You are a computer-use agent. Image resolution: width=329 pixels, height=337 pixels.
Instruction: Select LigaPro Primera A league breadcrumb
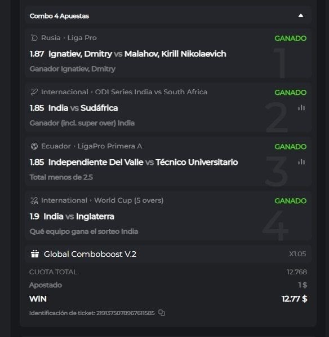click(110, 146)
